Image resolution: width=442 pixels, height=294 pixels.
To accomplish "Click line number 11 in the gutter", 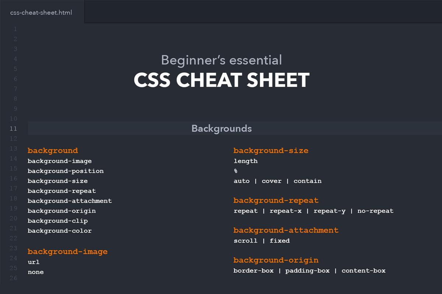I will [13, 129].
